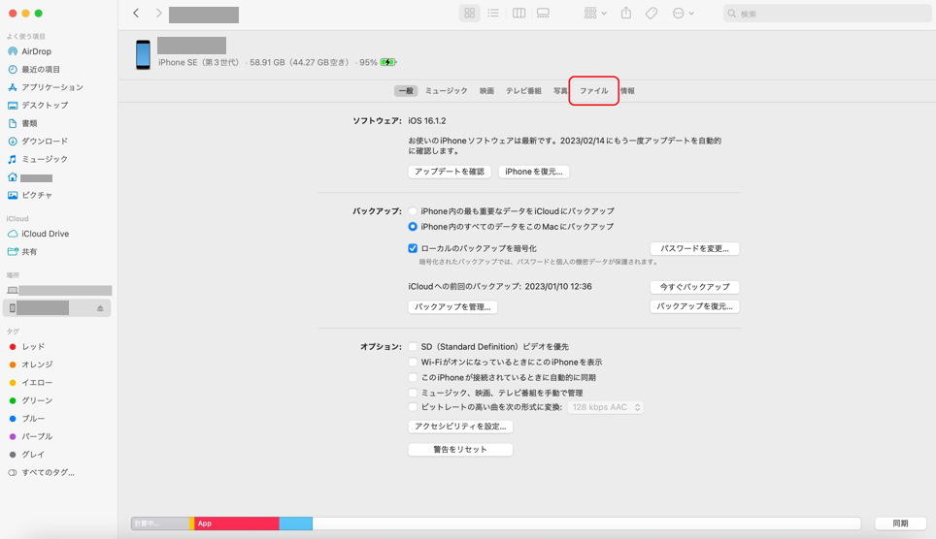Open the home folder in sidebar
Viewport: 936px width, 539px height.
(30, 177)
